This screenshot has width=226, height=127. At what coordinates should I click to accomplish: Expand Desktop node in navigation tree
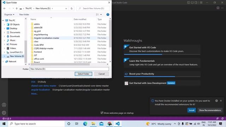[x=5, y=29]
